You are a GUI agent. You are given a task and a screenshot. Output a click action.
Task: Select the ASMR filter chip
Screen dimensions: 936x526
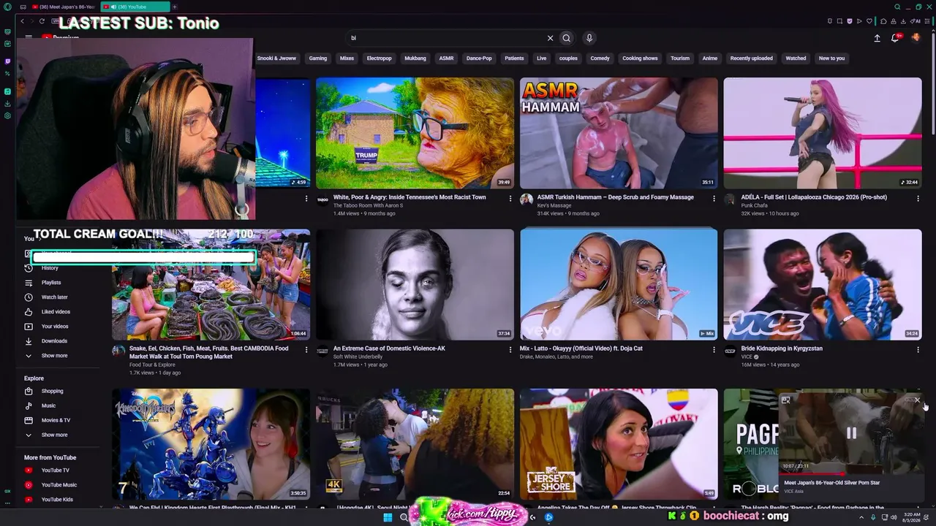(x=446, y=58)
